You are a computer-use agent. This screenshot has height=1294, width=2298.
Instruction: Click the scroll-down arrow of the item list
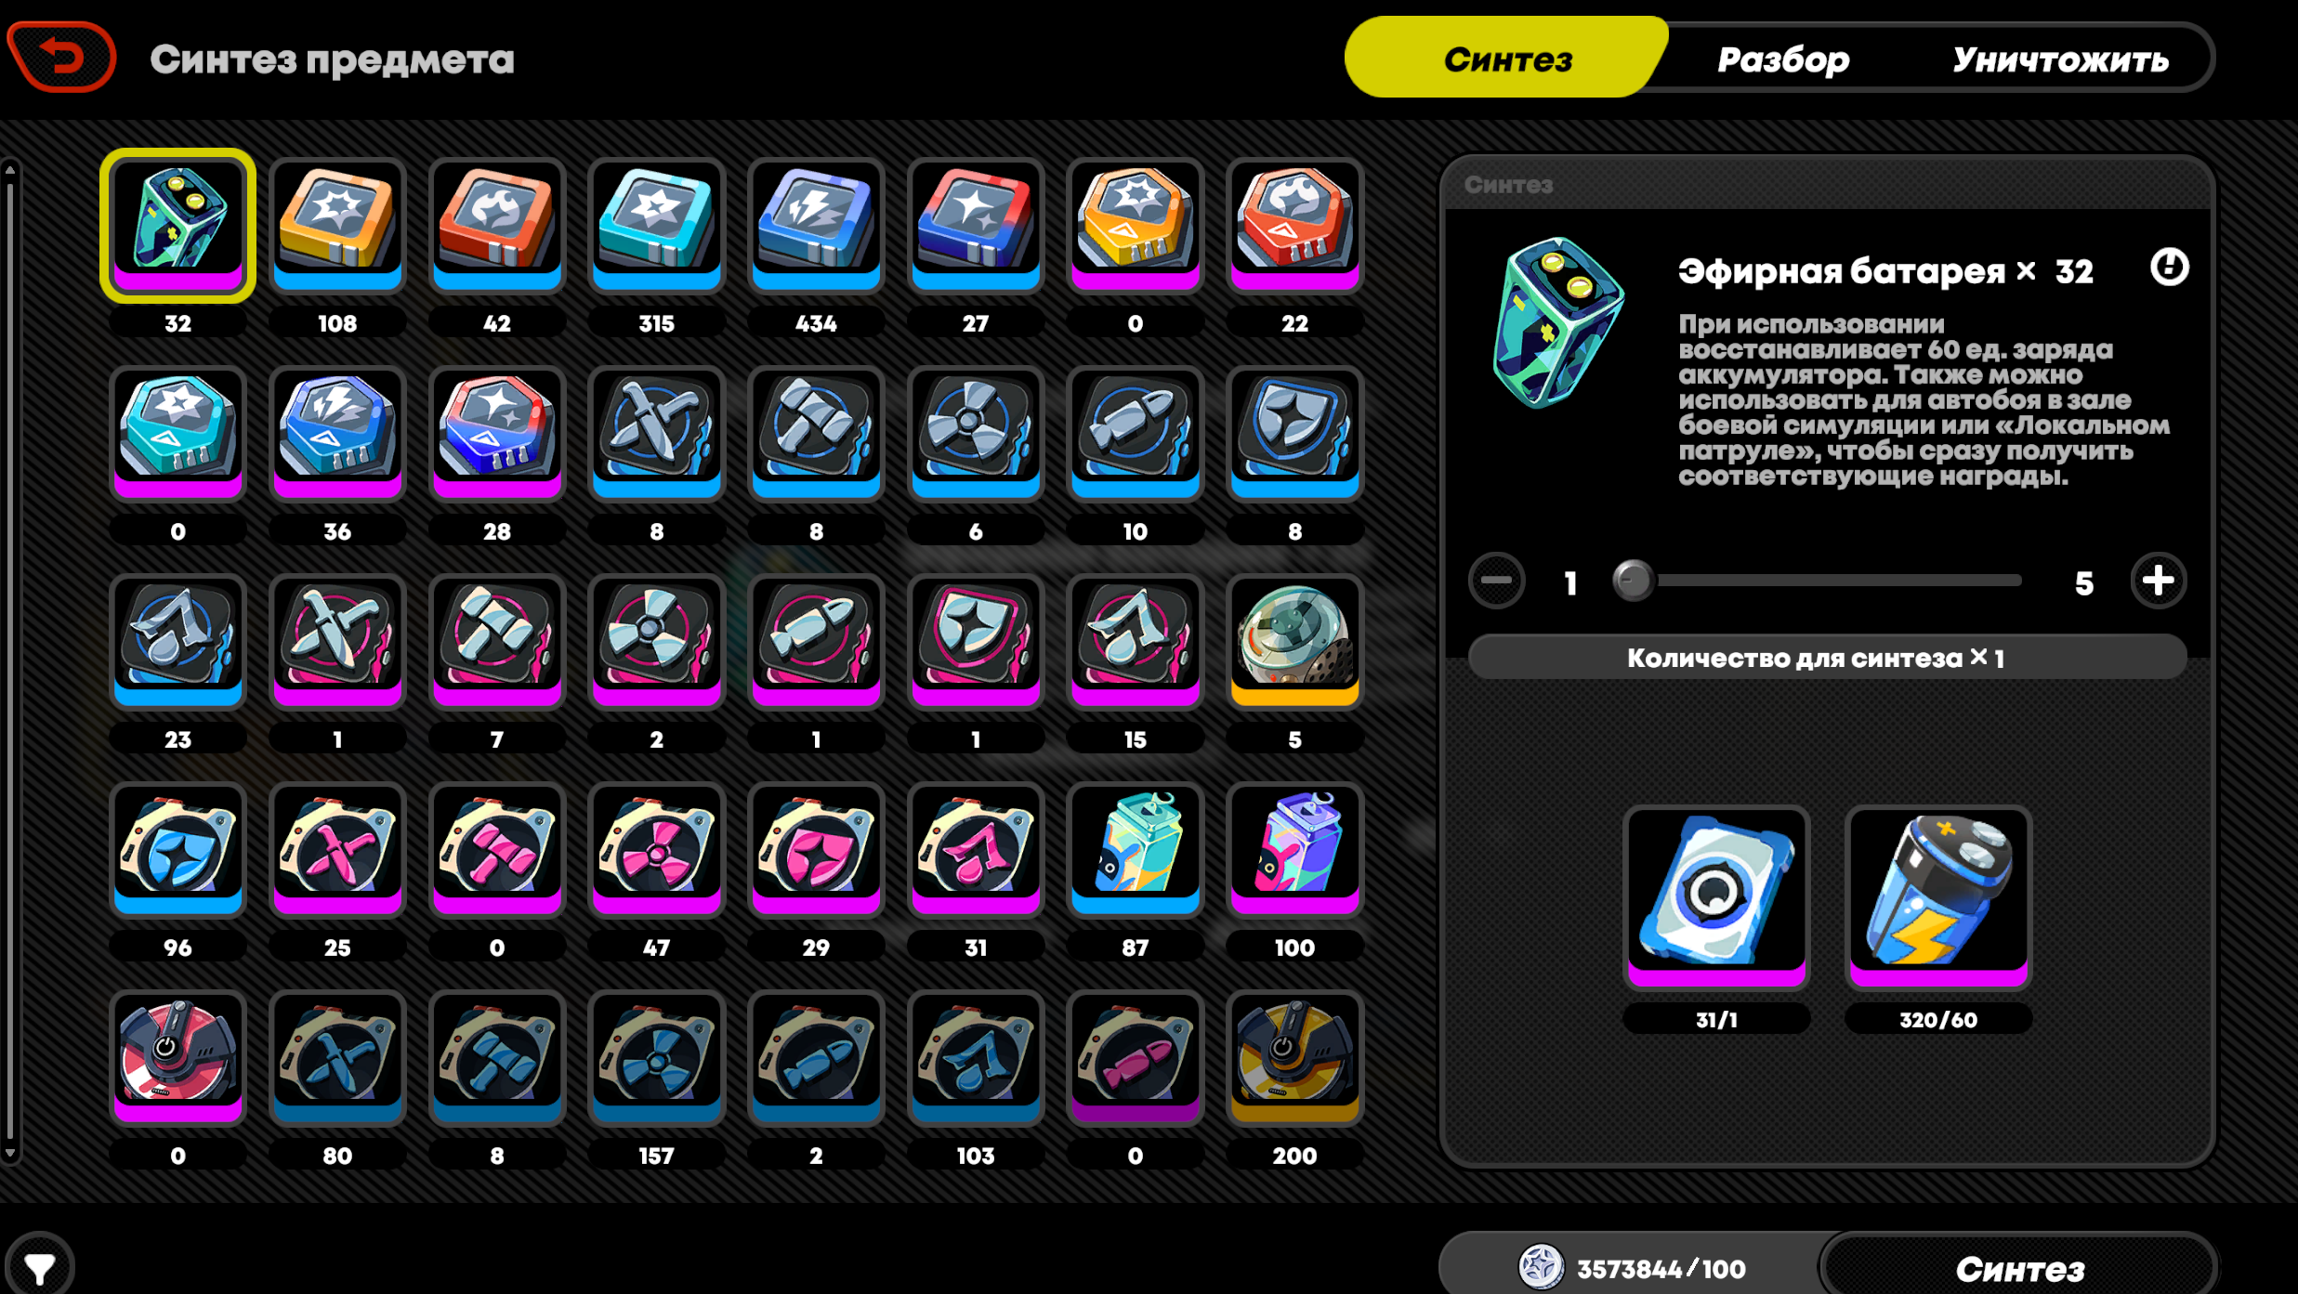click(10, 1153)
